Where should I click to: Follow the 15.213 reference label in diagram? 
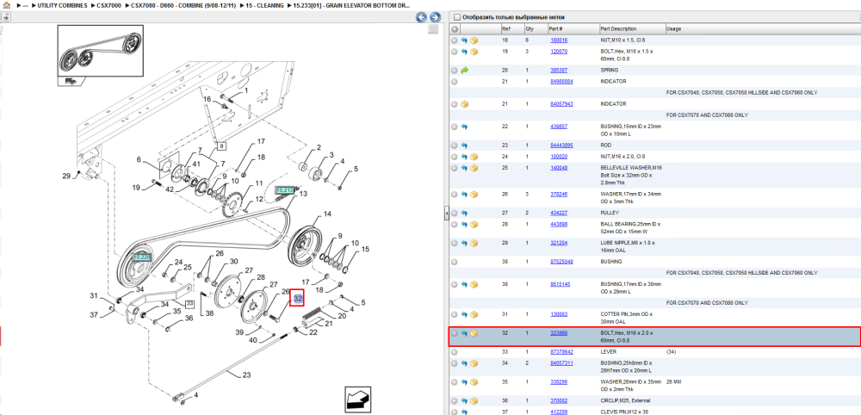click(284, 189)
